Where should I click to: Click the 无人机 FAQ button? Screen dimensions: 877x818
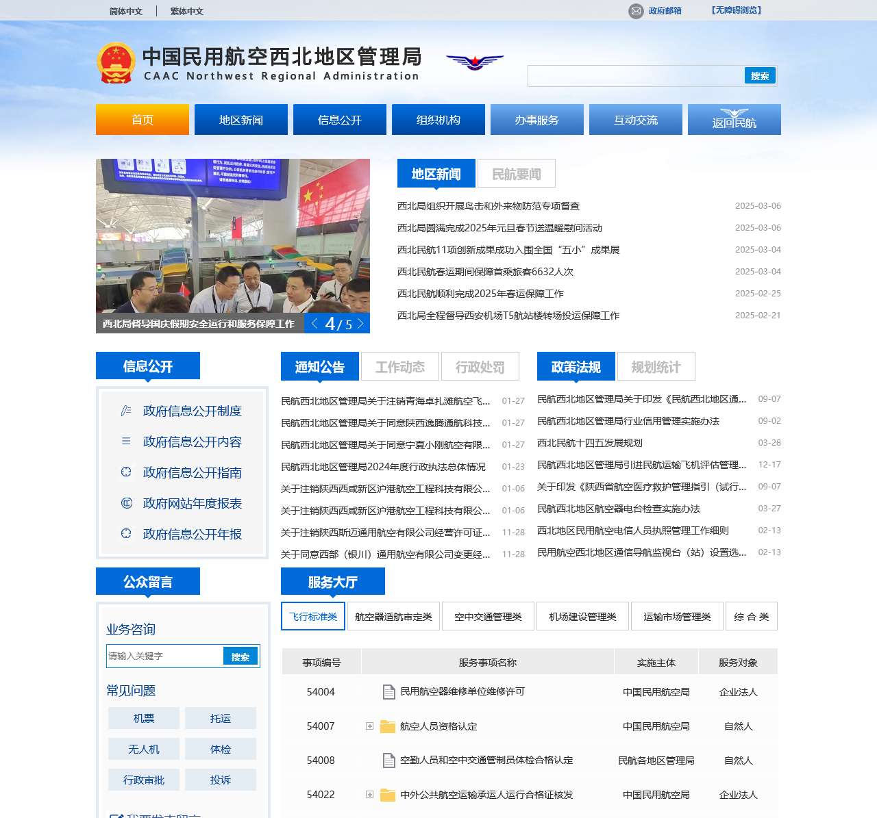(x=144, y=749)
